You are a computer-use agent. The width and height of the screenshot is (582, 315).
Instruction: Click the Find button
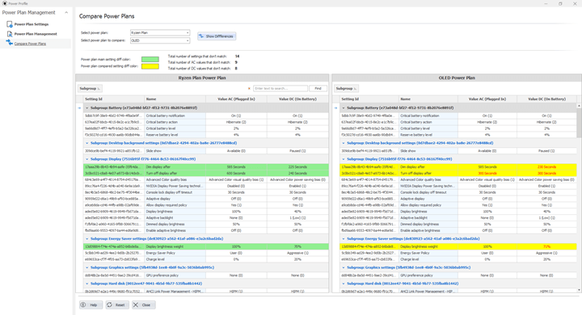[x=318, y=88]
